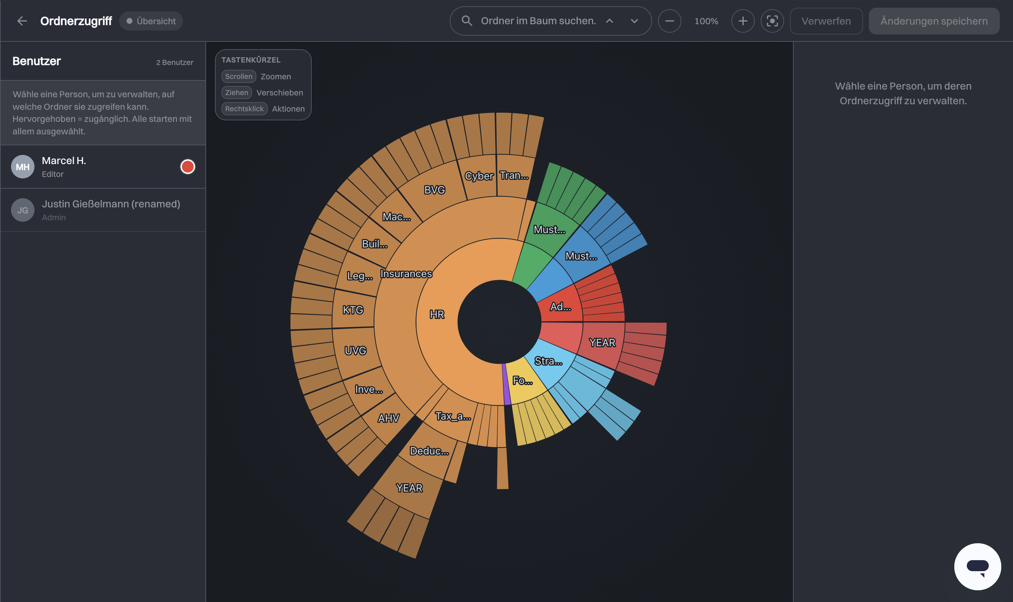Click the green Must... segment
1013x602 pixels.
click(x=549, y=229)
